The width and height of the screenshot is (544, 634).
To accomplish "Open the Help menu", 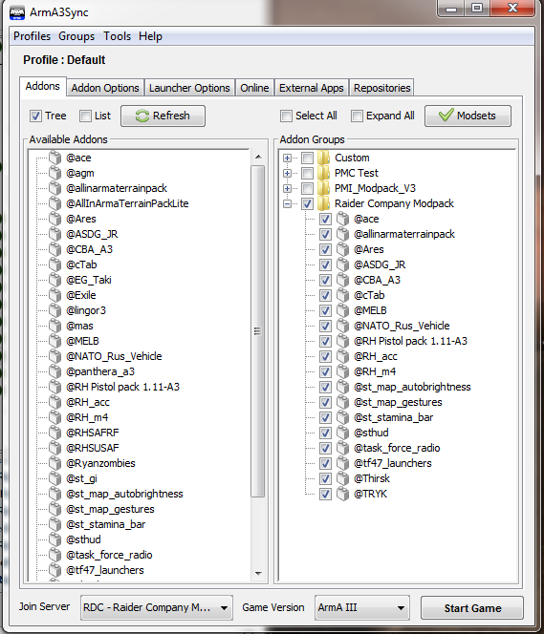I will (x=150, y=36).
